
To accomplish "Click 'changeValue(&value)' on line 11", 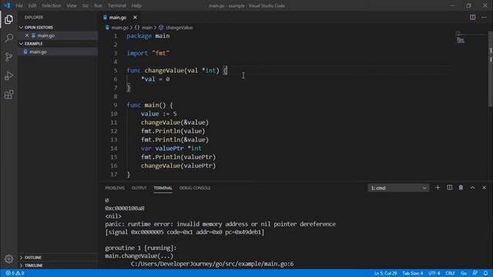I will pos(175,122).
